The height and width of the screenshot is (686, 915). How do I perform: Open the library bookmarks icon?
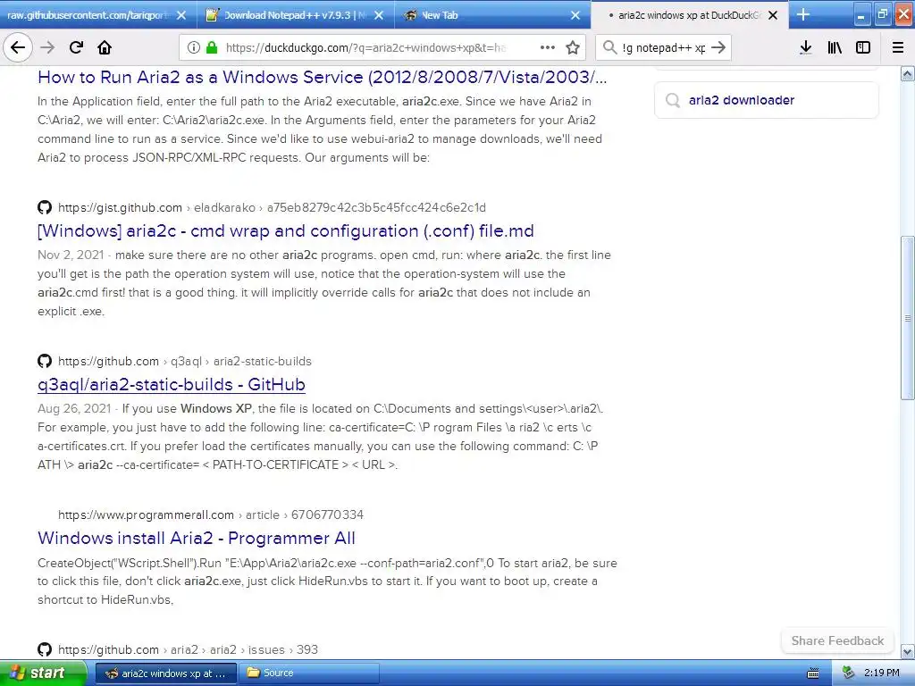(835, 47)
